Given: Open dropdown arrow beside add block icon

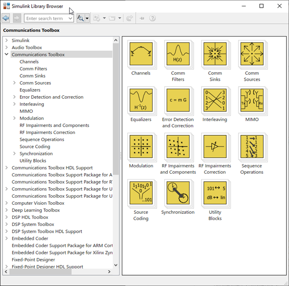Looking at the screenshot, I should (104, 18).
